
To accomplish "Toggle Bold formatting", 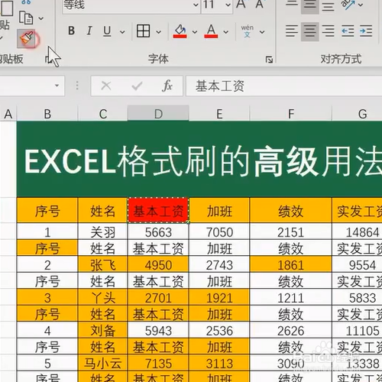I will point(71,31).
